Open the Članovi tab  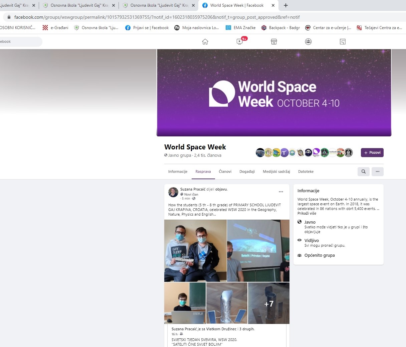coord(225,171)
